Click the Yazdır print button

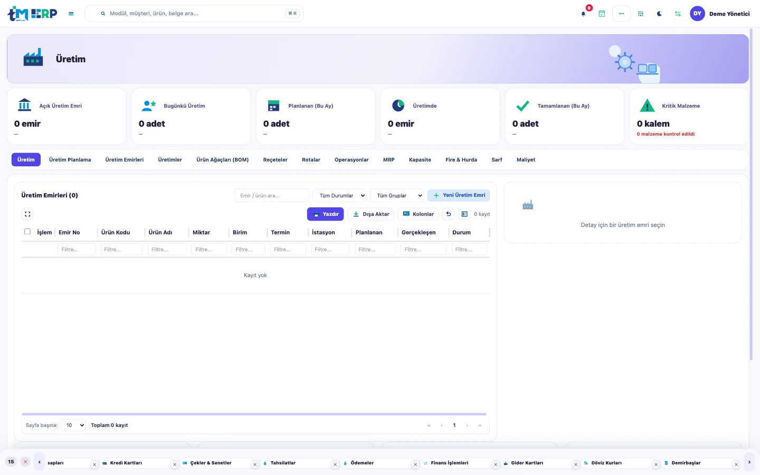click(x=326, y=214)
